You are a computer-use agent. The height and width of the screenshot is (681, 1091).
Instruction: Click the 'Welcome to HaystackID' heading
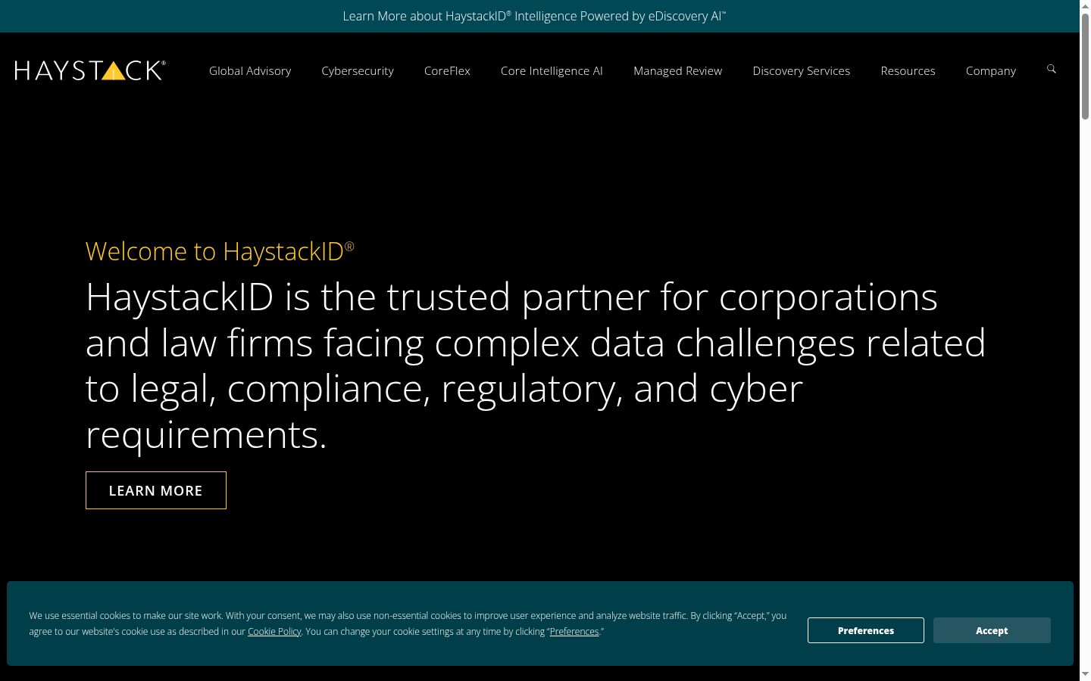(220, 251)
